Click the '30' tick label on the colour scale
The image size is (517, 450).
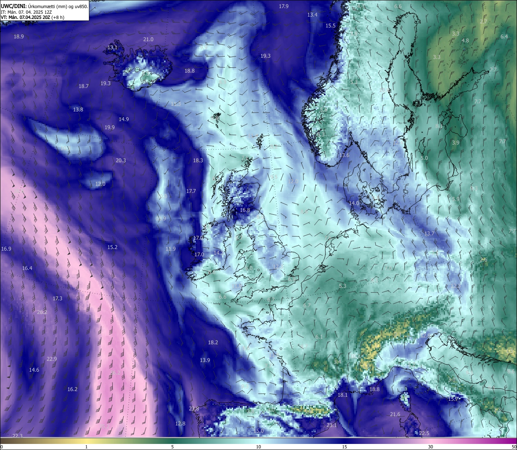431,447
